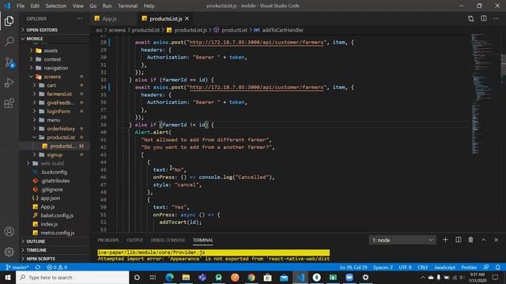This screenshot has width=506, height=284.
Task: Kill the terminal with trash icon
Action: (x=471, y=240)
